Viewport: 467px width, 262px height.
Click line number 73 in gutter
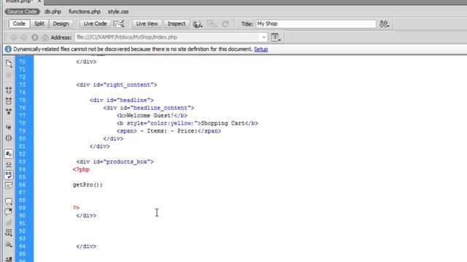(23, 84)
